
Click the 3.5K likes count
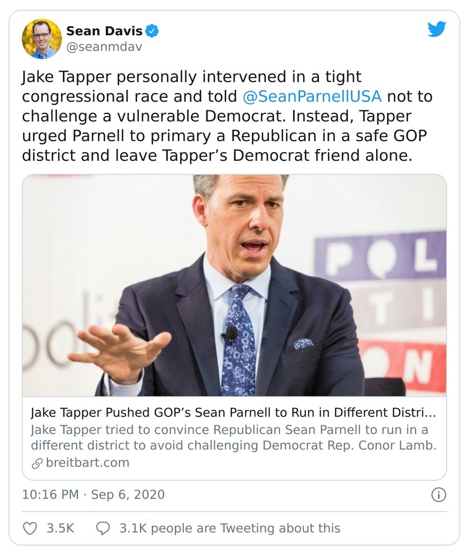pos(60,528)
